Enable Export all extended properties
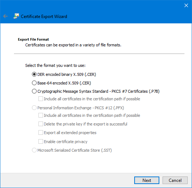Image resolution: width=192 pixels, height=188 pixels. point(41,133)
